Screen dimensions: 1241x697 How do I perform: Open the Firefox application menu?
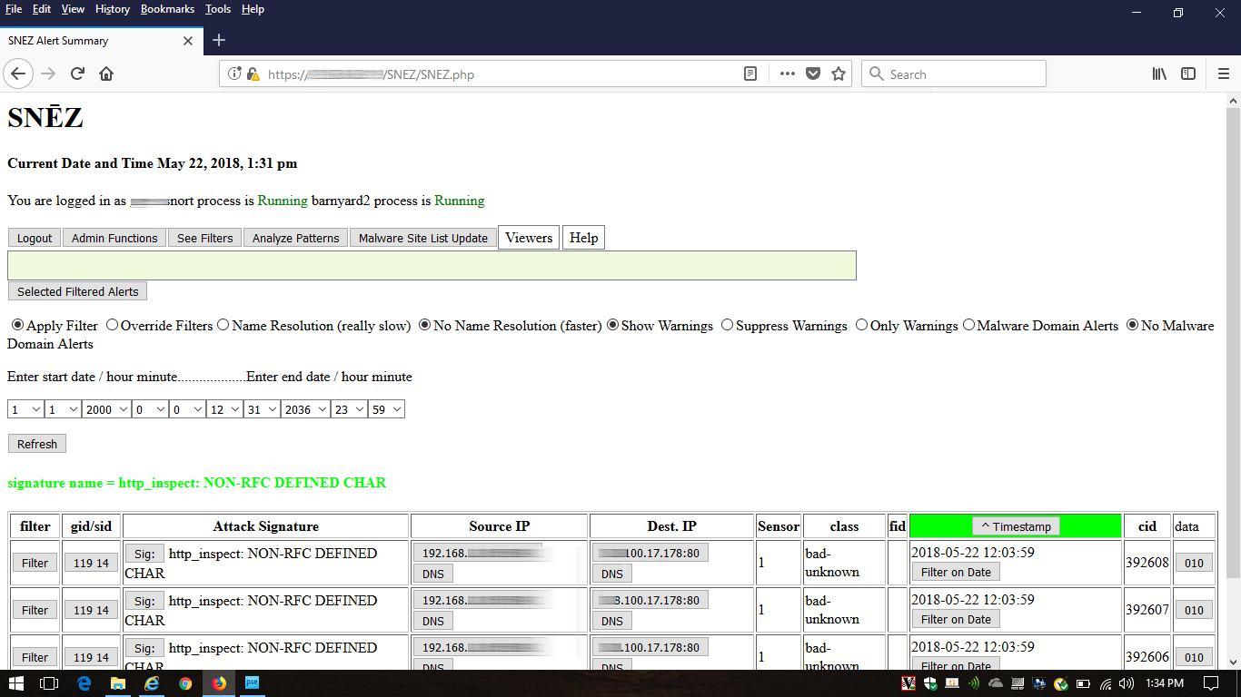[x=1224, y=74]
